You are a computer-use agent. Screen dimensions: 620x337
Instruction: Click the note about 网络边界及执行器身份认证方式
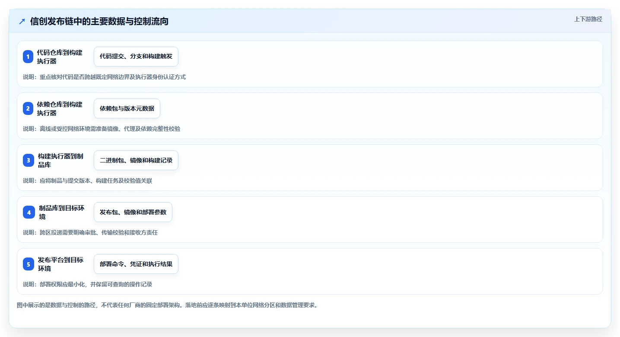tap(104, 77)
